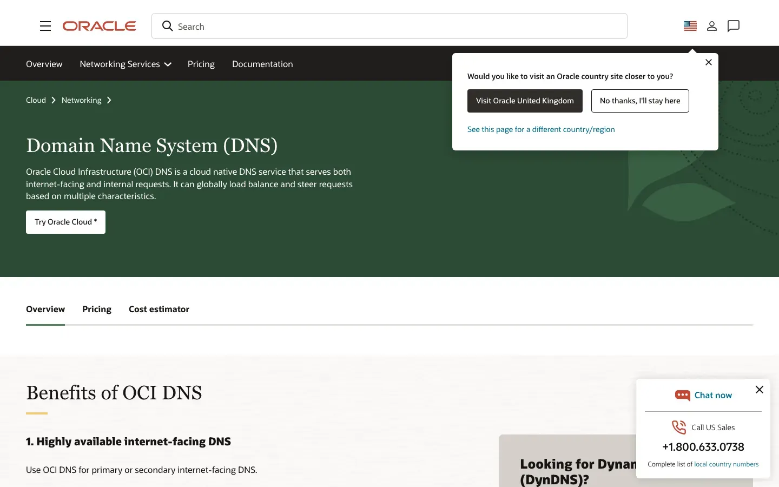The width and height of the screenshot is (779, 487).
Task: Click Highly available internet-facing DNS heading
Action: [x=128, y=442]
